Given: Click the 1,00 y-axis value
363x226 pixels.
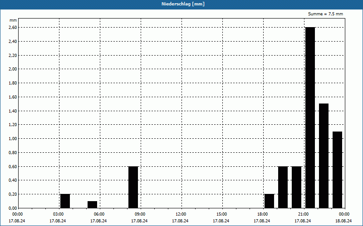Looking at the screenshot, I should 13,139.
